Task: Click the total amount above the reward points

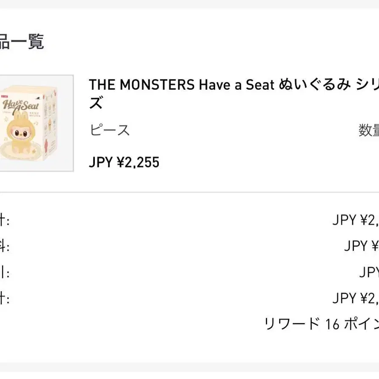Action: (x=356, y=298)
